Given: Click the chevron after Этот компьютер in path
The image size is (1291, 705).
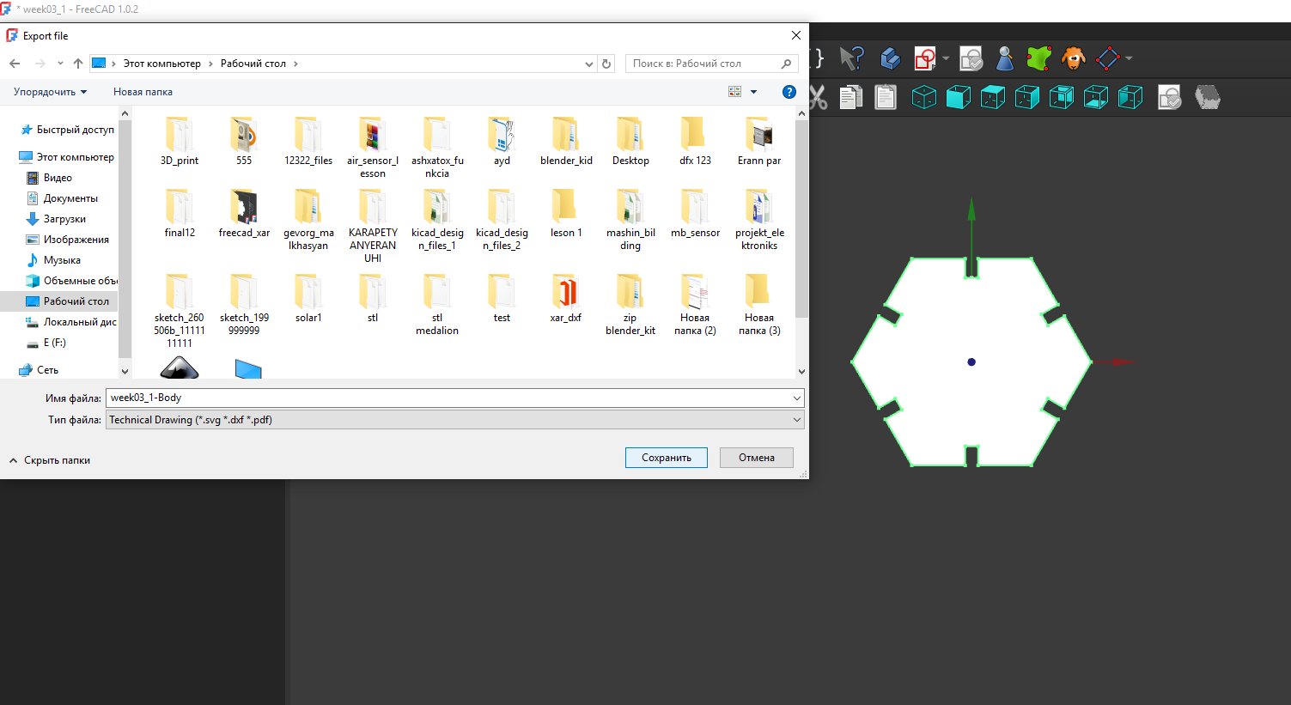Looking at the screenshot, I should click(x=210, y=64).
